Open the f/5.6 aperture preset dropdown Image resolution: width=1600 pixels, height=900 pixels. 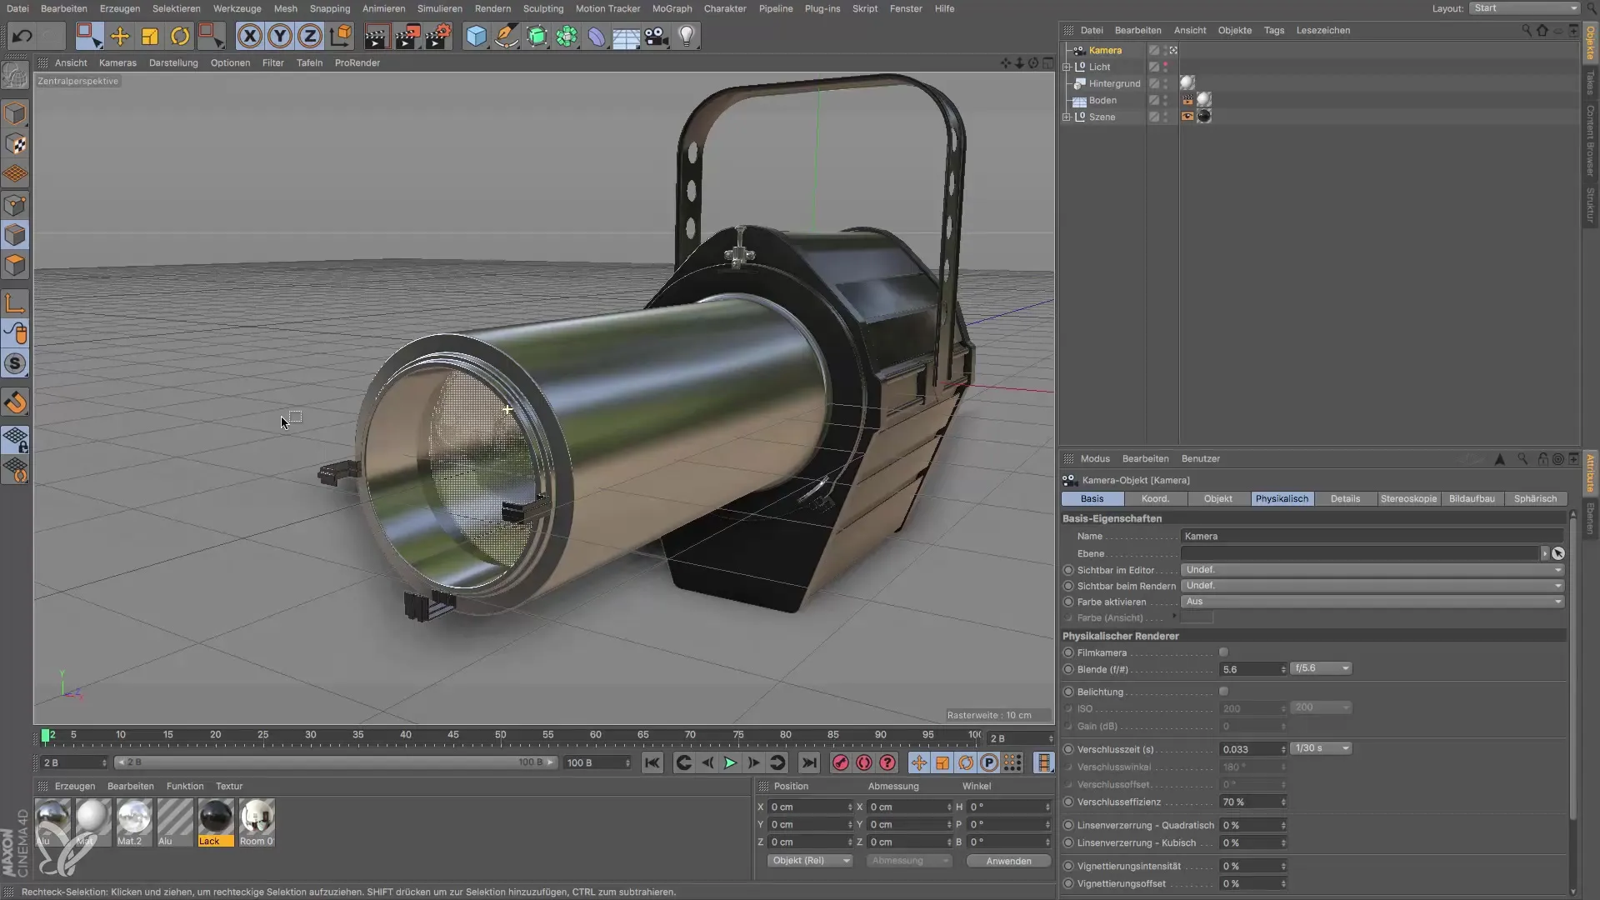pos(1321,668)
